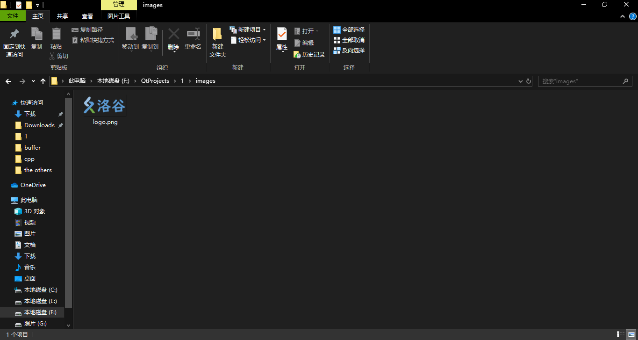Click QtProjects in the address breadcrumb

[x=155, y=81]
